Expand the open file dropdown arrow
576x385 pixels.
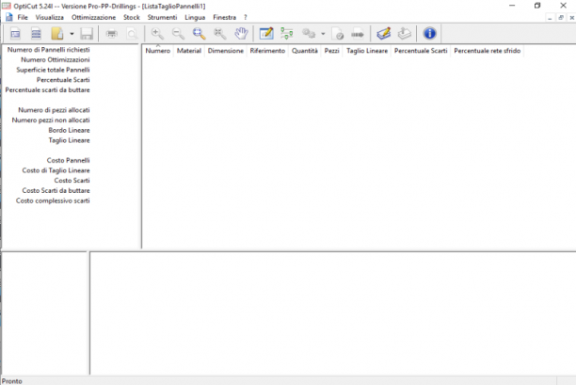(72, 34)
